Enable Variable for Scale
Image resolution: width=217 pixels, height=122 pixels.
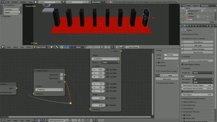click(x=107, y=98)
